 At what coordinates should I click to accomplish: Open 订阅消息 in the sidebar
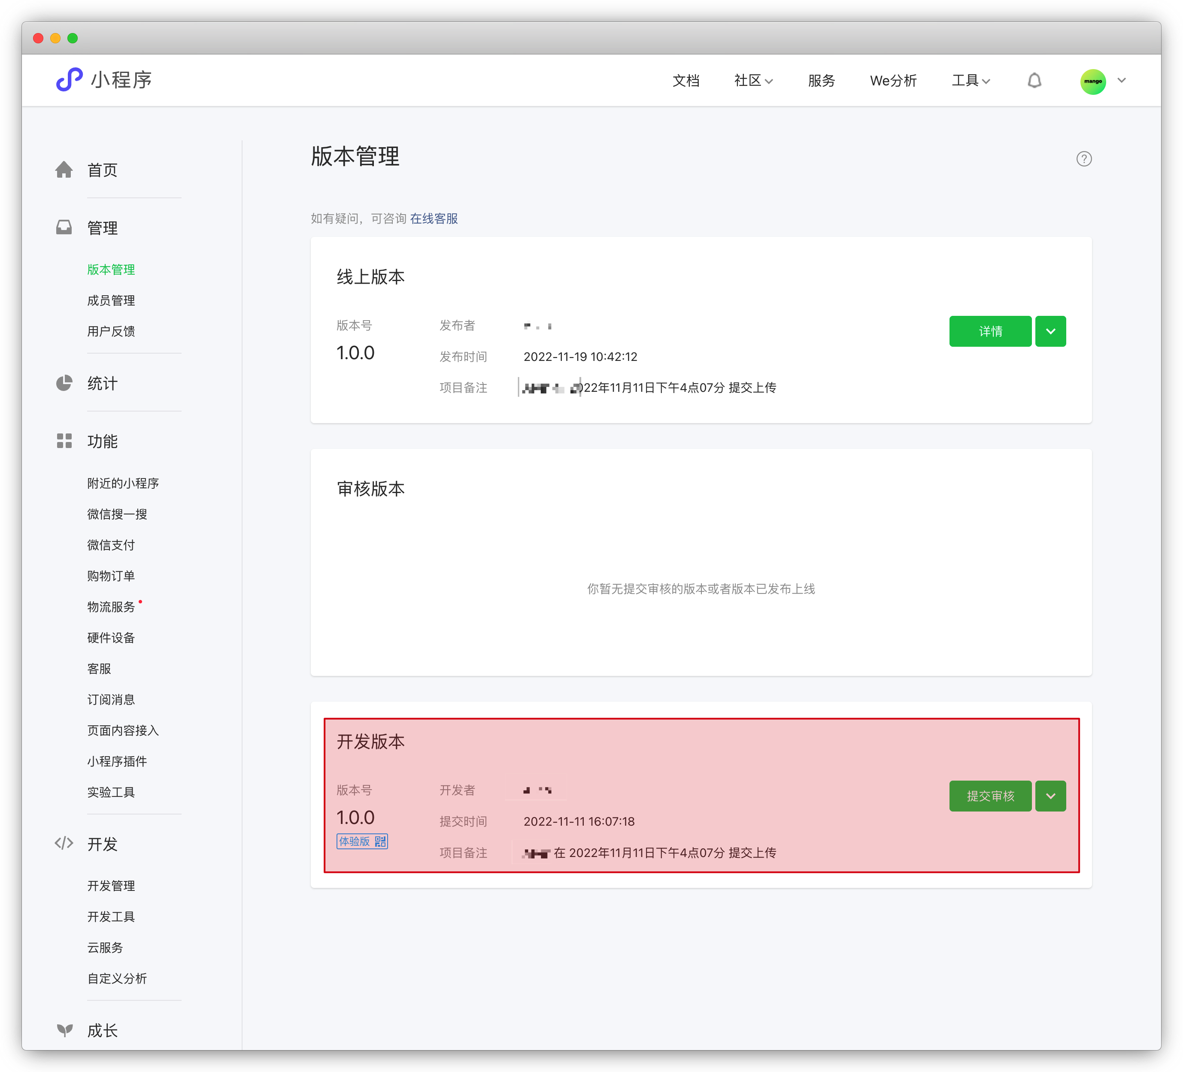pos(111,700)
